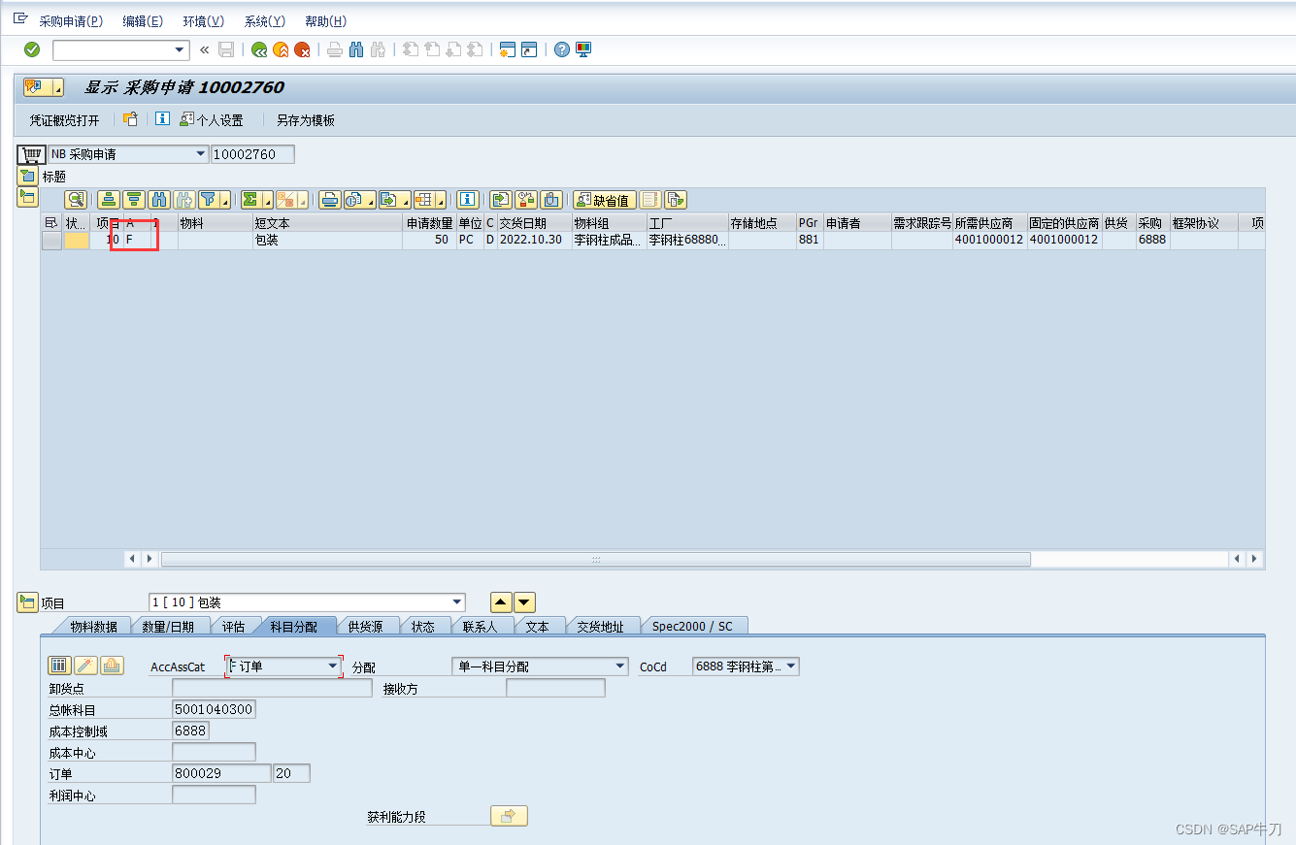This screenshot has height=845, width=1296.
Task: Click the Export icon in grid toolbar
Action: point(393,200)
